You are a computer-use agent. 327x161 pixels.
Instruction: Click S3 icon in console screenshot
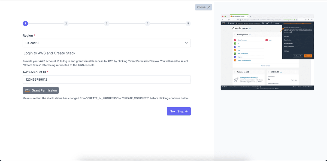(235, 43)
